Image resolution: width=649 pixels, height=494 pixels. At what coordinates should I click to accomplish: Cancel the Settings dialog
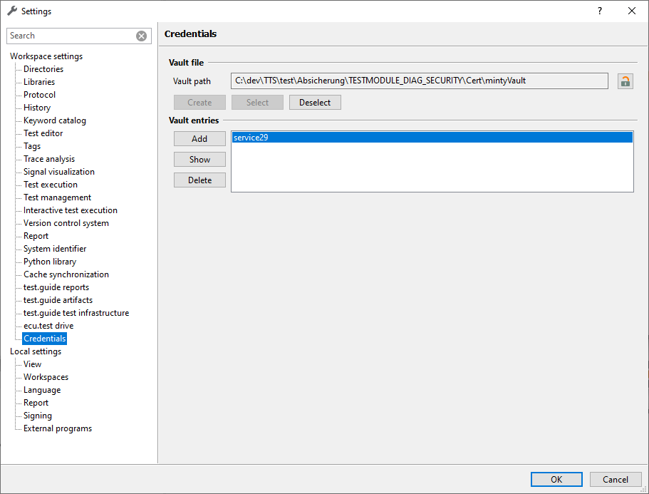coord(616,480)
